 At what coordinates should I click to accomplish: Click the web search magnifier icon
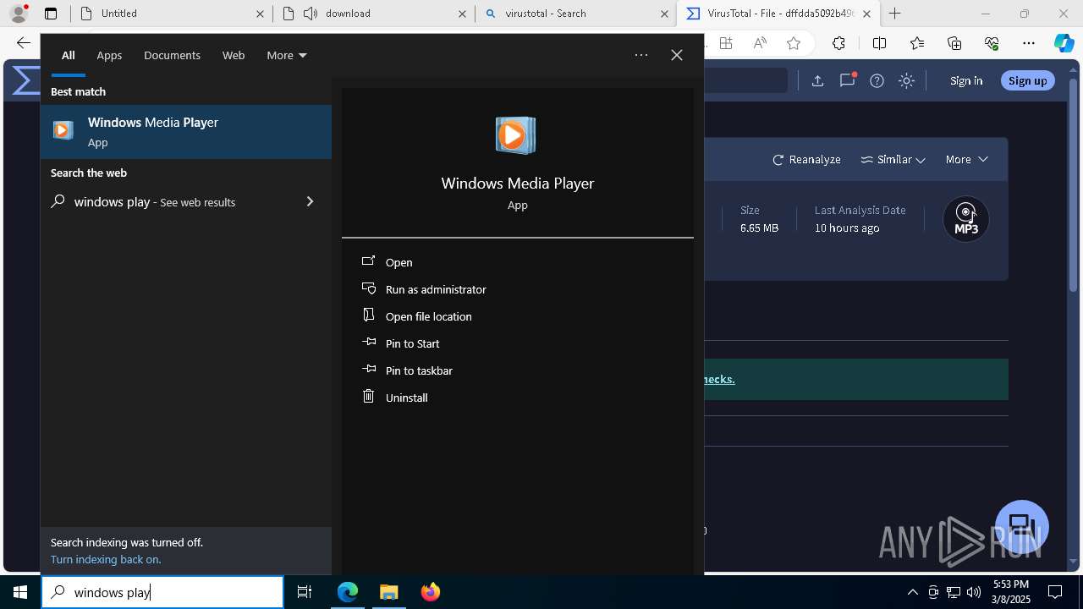(58, 201)
